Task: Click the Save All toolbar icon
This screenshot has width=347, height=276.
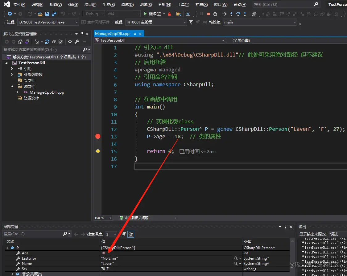Action: pyautogui.click(x=54, y=14)
